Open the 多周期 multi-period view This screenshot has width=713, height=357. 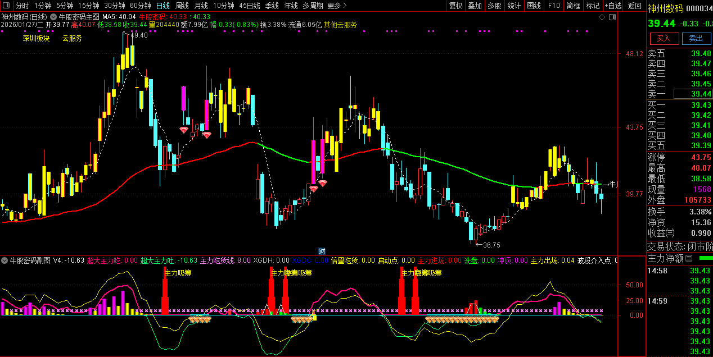tap(313, 6)
